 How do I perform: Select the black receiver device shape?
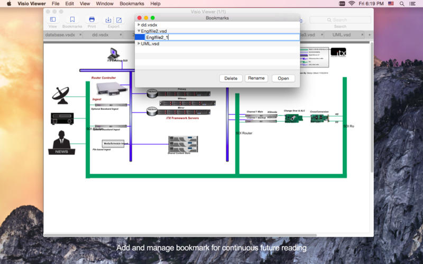point(62,118)
